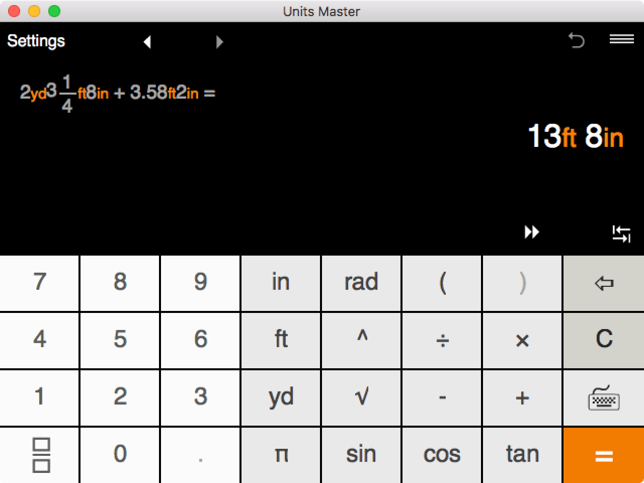
Task: Maximize the Units Master window
Action: click(x=54, y=11)
